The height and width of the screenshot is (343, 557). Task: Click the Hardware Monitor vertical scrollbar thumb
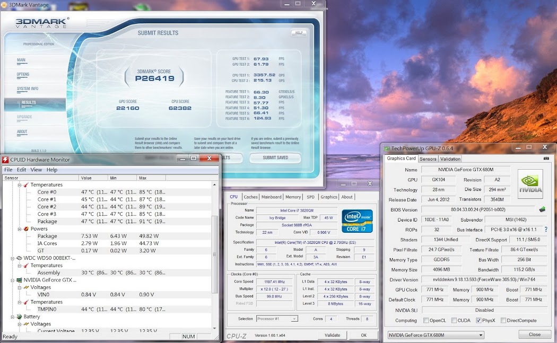214,254
